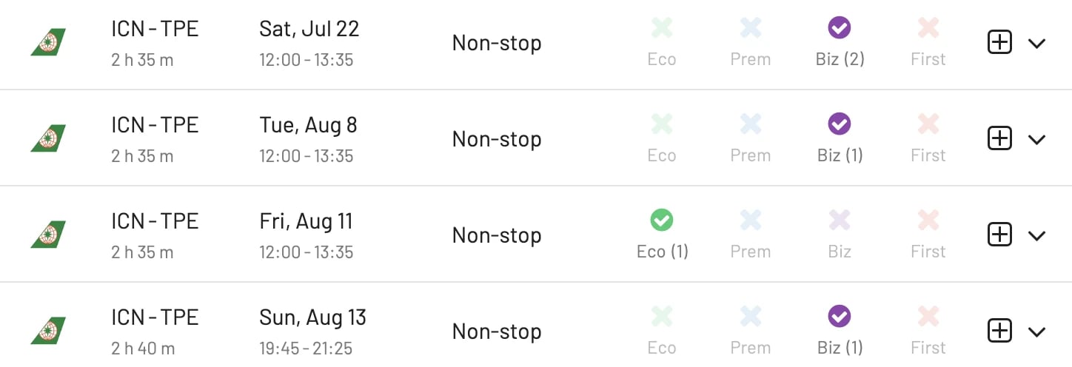Screen dimensions: 1072x367
Task: Click the Sat, Jul 22 date text
Action: tap(309, 29)
